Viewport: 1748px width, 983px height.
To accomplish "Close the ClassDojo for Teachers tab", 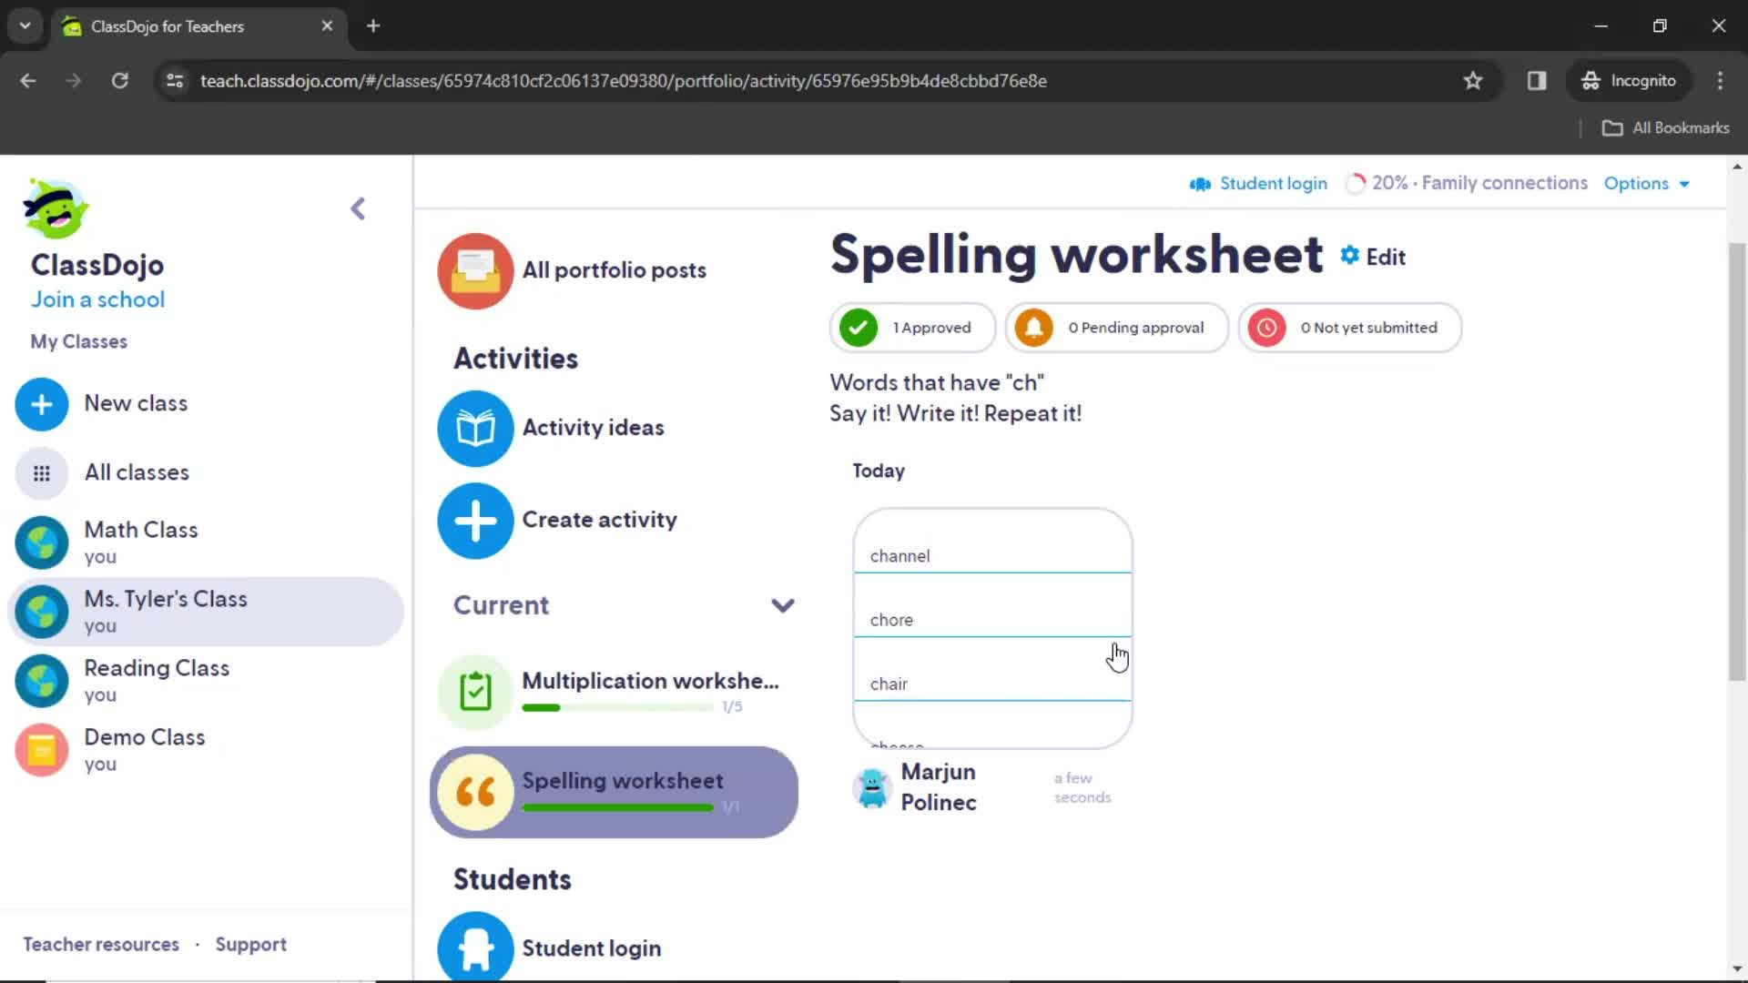I will [x=327, y=26].
